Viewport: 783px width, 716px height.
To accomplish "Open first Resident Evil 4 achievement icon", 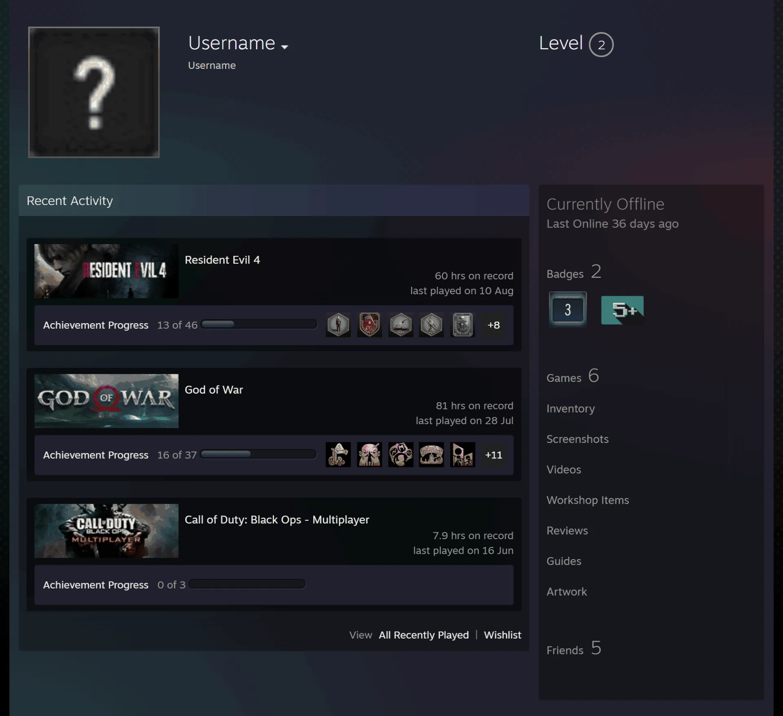I will pos(338,325).
